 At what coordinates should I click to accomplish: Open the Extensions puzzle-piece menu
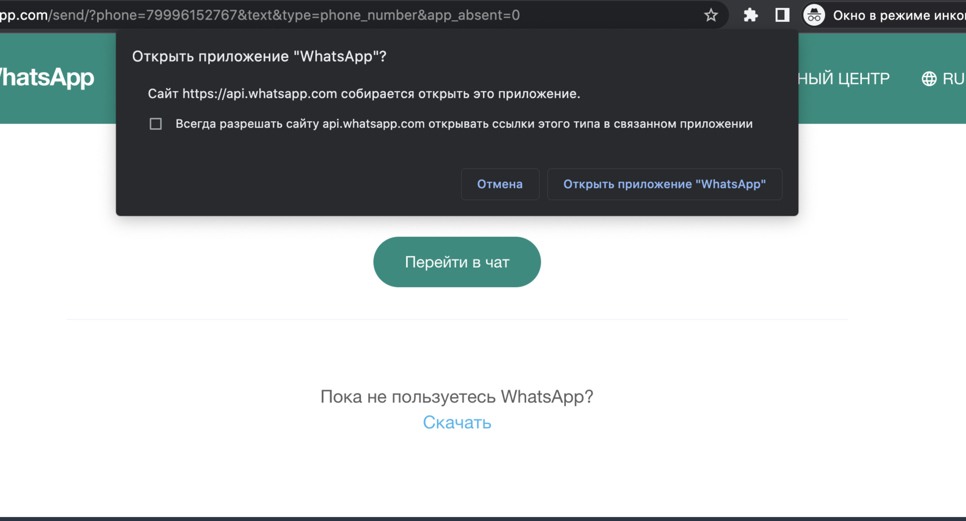point(750,16)
